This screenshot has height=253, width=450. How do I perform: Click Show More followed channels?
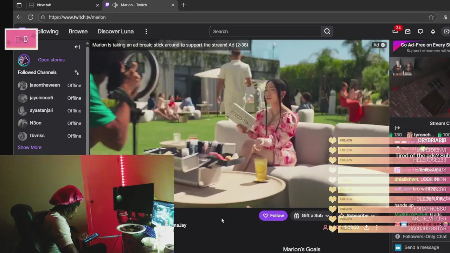click(x=30, y=147)
